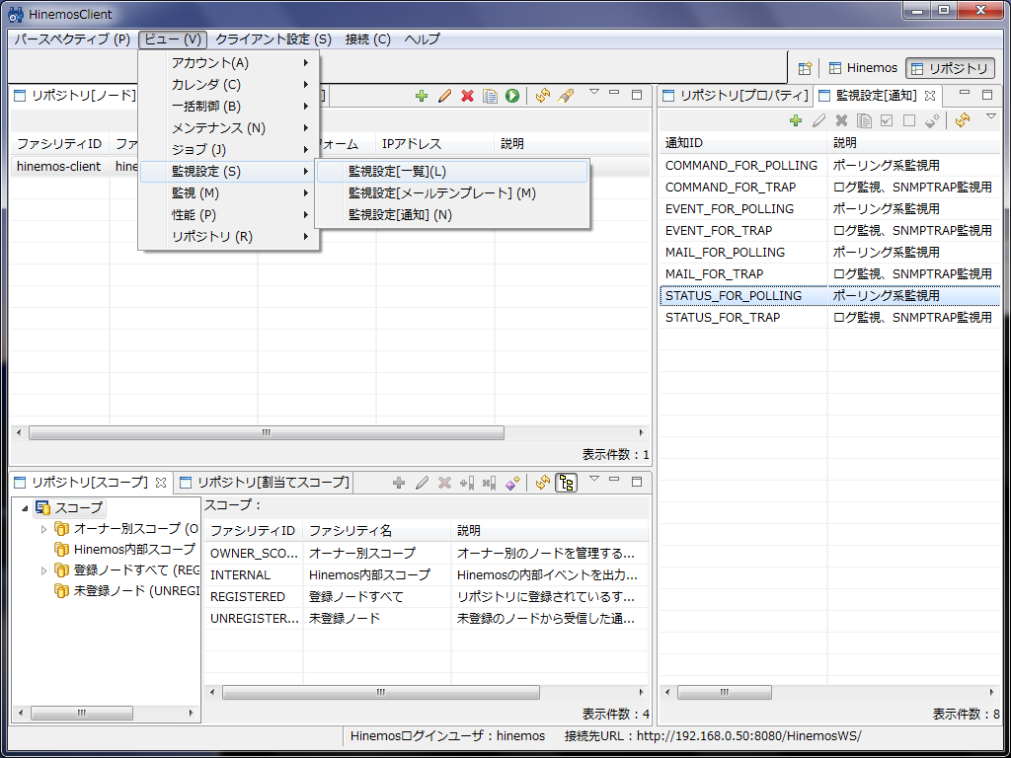Open the 一括制御 (B) submenu
Screen dimensions: 1011x758
pyautogui.click(x=229, y=107)
